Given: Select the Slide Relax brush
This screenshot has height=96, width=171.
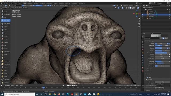Looking at the screenshot, I should pos(6,80).
